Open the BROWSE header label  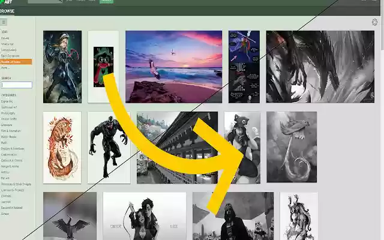coord(7,11)
